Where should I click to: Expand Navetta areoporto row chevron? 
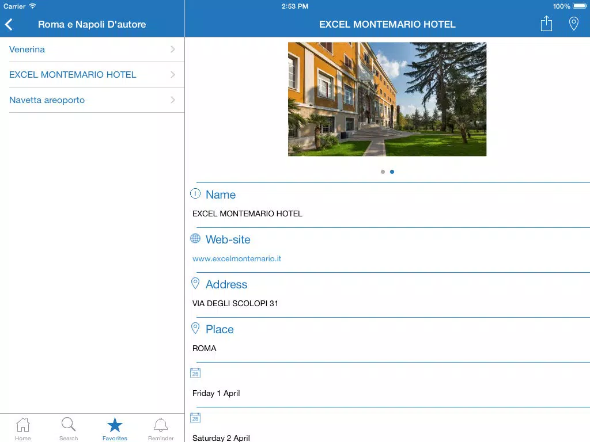pos(173,100)
